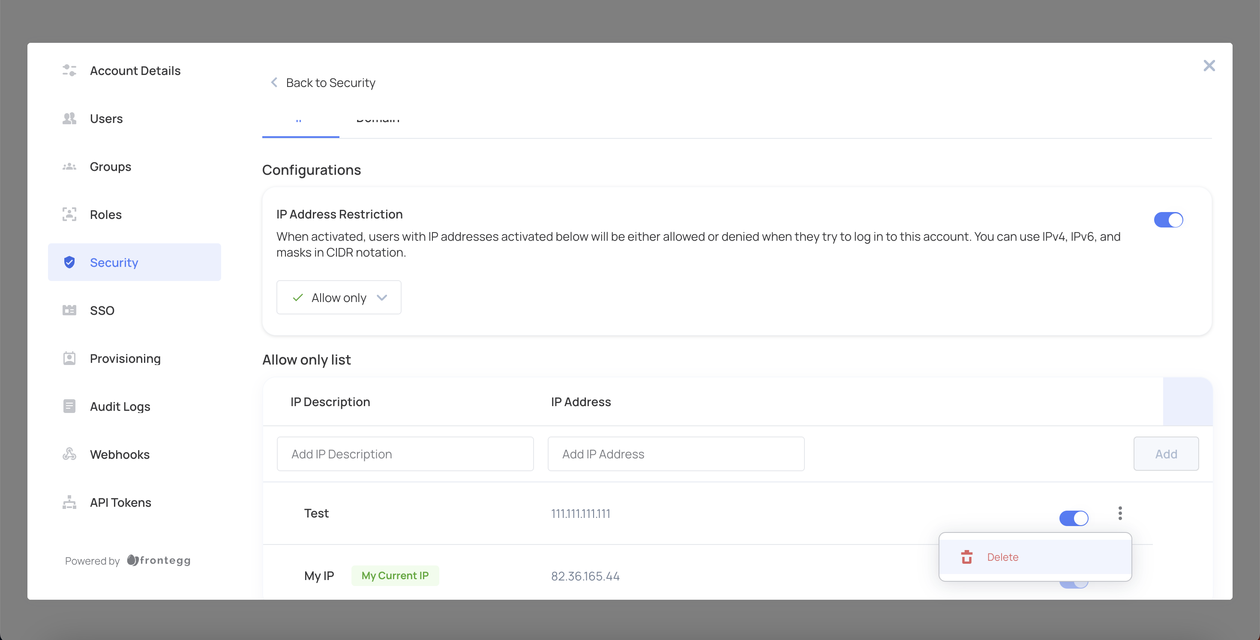The height and width of the screenshot is (640, 1260).
Task: Focus the Add IP Address input
Action: (x=675, y=454)
